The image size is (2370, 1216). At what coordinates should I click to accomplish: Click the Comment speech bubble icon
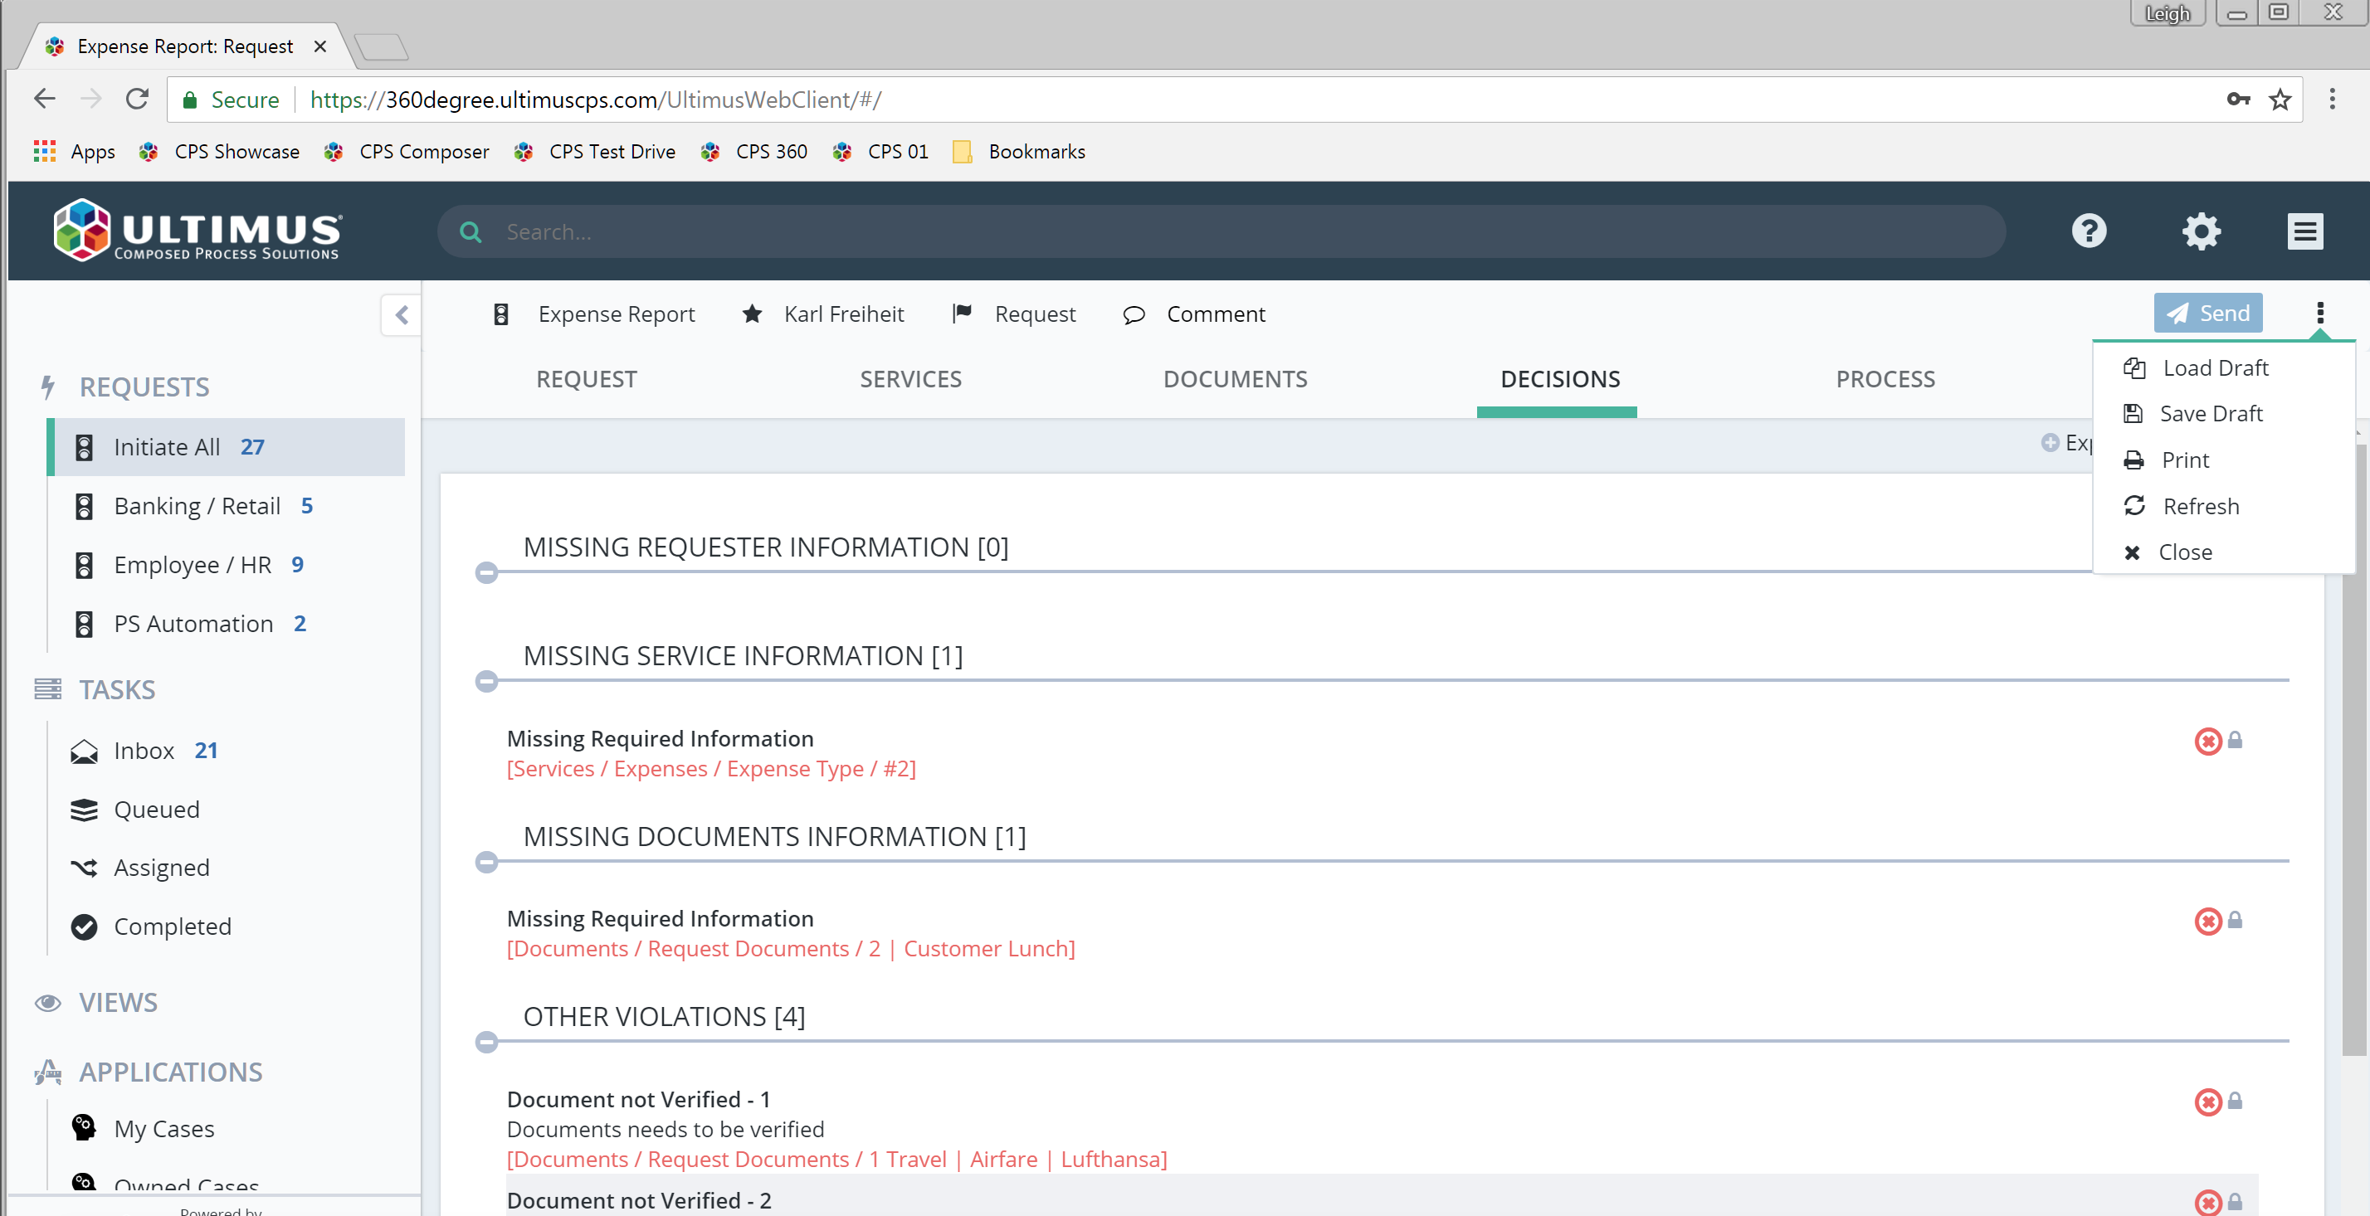(x=1134, y=314)
